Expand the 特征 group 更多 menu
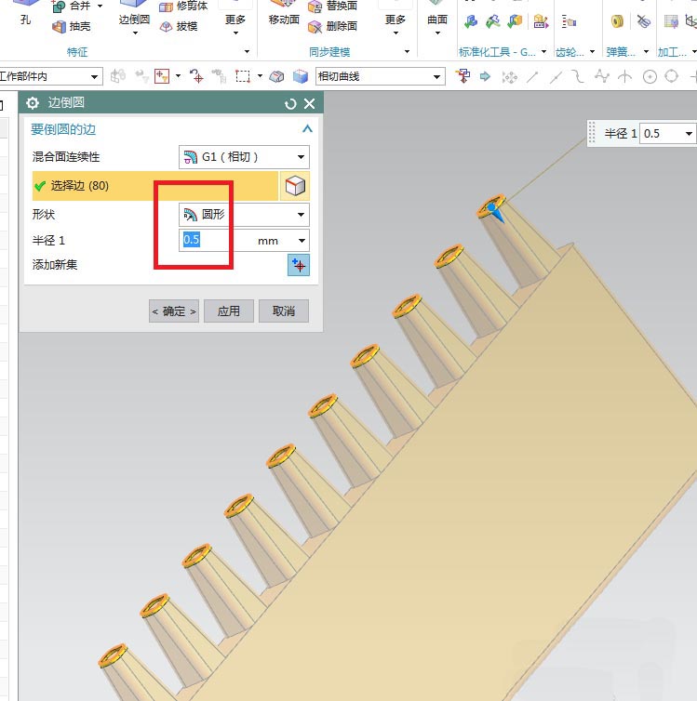 pos(235,25)
